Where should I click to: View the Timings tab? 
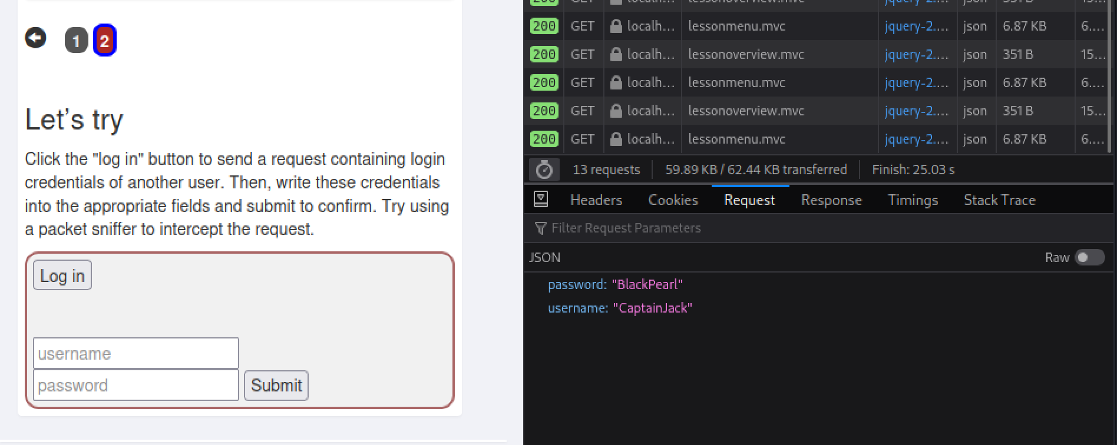coord(913,200)
